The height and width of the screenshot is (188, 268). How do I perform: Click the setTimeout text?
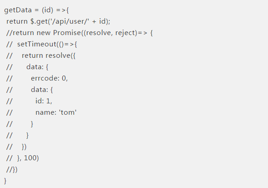coord(37,44)
